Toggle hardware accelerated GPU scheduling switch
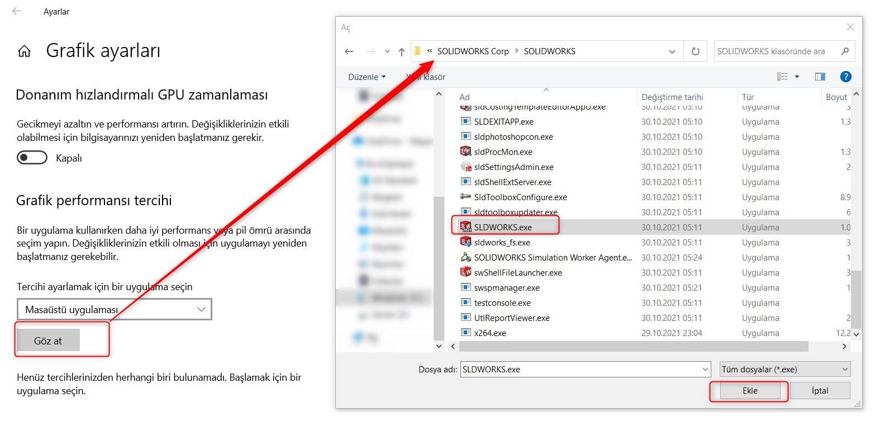875x421 pixels. (32, 158)
